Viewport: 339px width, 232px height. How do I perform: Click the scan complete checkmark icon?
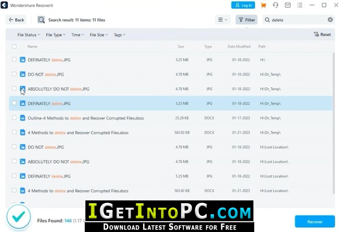19,217
